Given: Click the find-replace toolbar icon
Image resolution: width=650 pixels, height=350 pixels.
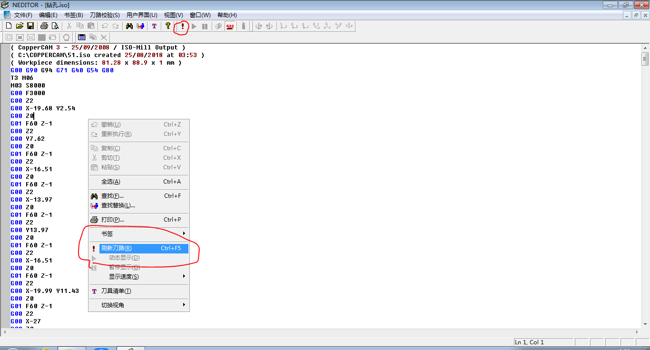Looking at the screenshot, I should pyautogui.click(x=140, y=26).
